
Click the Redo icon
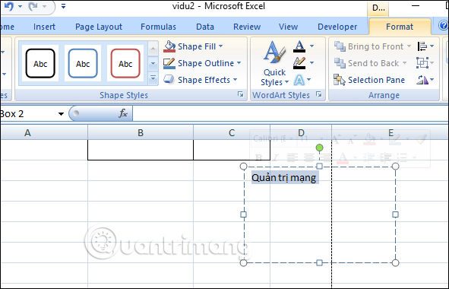[x=33, y=6]
